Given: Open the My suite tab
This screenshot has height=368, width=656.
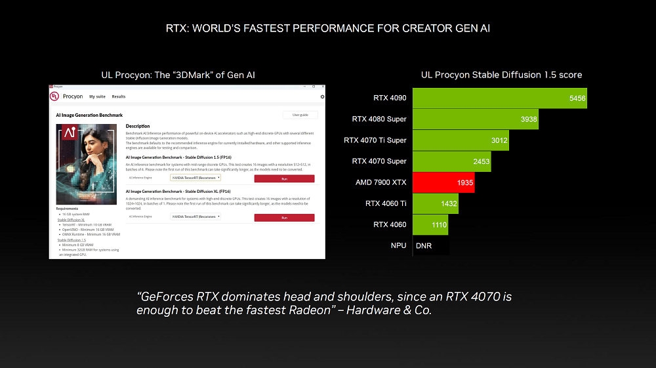Looking at the screenshot, I should 97,96.
